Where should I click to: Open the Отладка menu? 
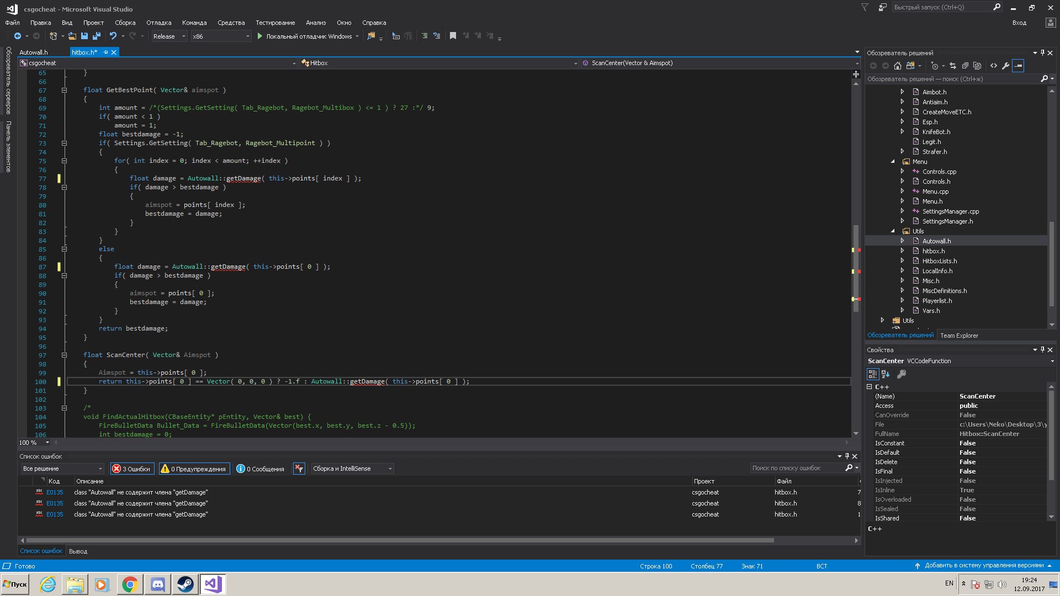tap(158, 23)
